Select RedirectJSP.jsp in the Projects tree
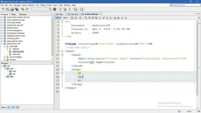The image size is (201, 113). [18, 51]
